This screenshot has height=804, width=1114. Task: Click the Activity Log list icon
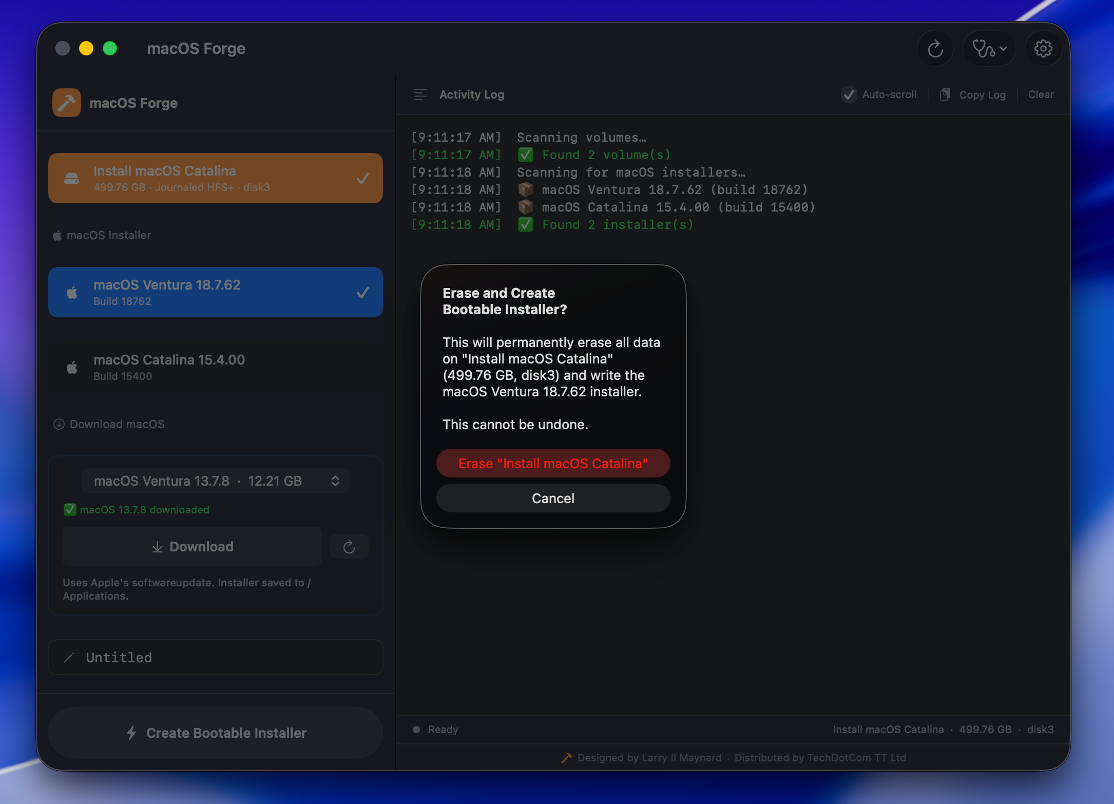[x=420, y=94]
